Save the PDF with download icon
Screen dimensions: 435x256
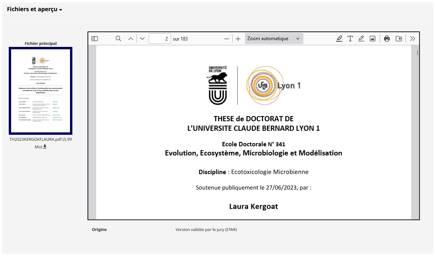[399, 39]
